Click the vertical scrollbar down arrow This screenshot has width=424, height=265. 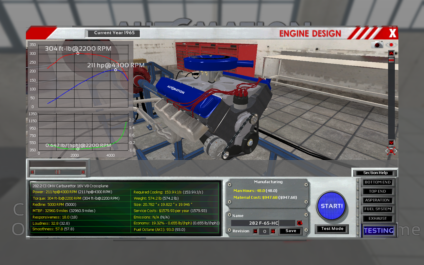point(391,143)
